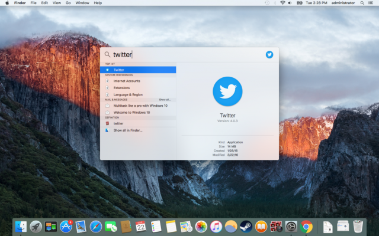
Task: Open yellow Notes icon in dock
Action: (171, 227)
